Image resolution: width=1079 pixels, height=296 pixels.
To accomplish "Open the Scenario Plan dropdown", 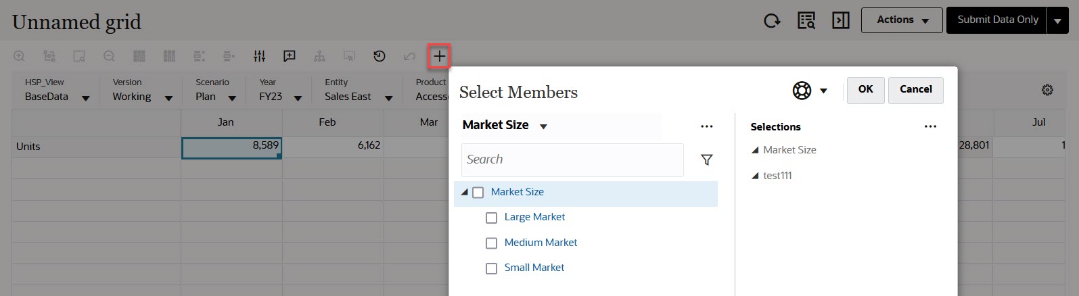I will coord(232,98).
